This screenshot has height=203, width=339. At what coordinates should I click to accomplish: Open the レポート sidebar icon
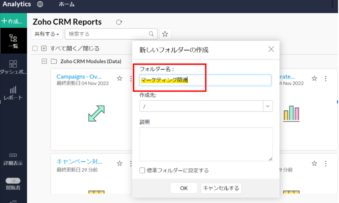(x=13, y=93)
